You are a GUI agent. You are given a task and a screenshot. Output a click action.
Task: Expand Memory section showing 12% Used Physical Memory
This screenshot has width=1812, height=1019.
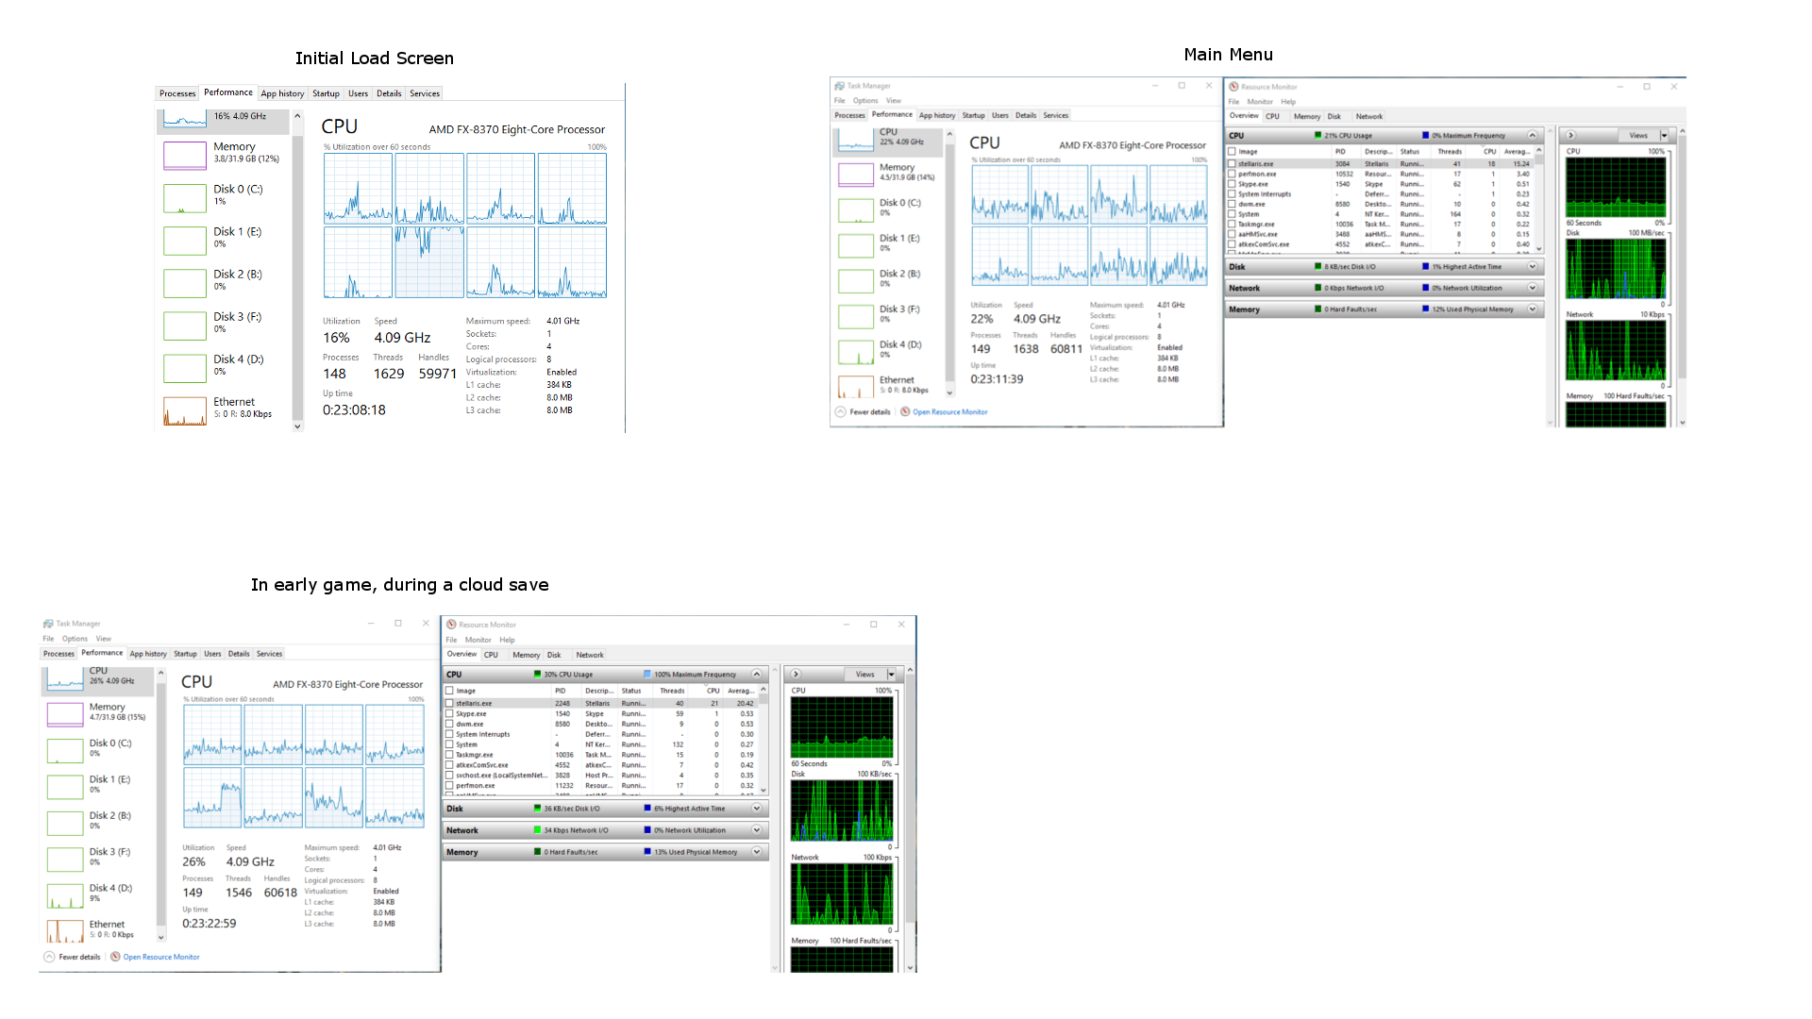[1532, 309]
